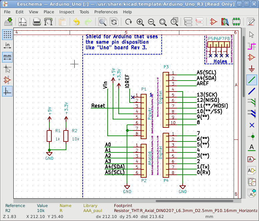Select Place Power Port tool
Image resolution: width=259 pixels, height=221 pixels.
tap(252, 69)
